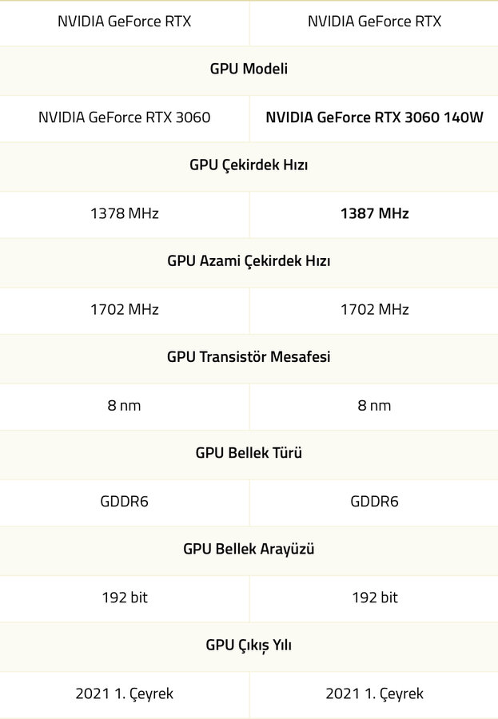Select 192 bit in the left column
This screenshot has height=719, width=498.
(x=125, y=598)
